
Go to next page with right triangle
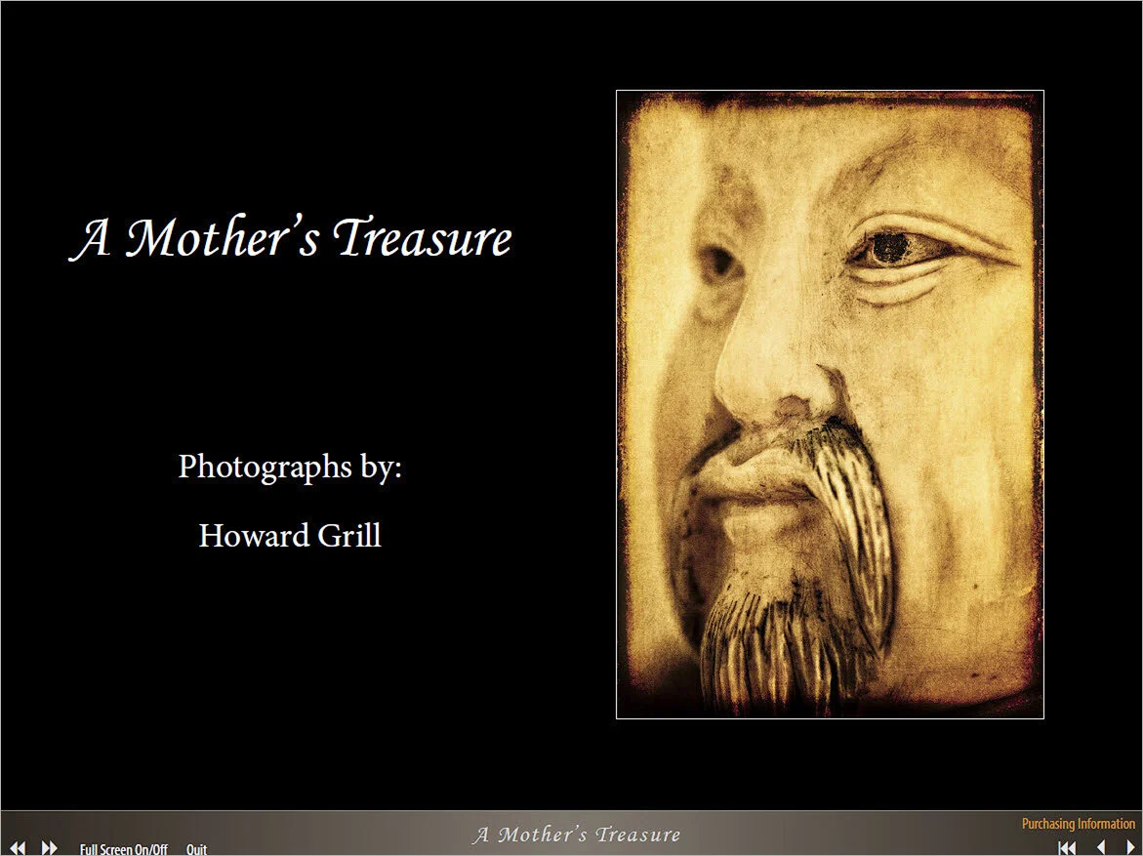coord(1130,848)
